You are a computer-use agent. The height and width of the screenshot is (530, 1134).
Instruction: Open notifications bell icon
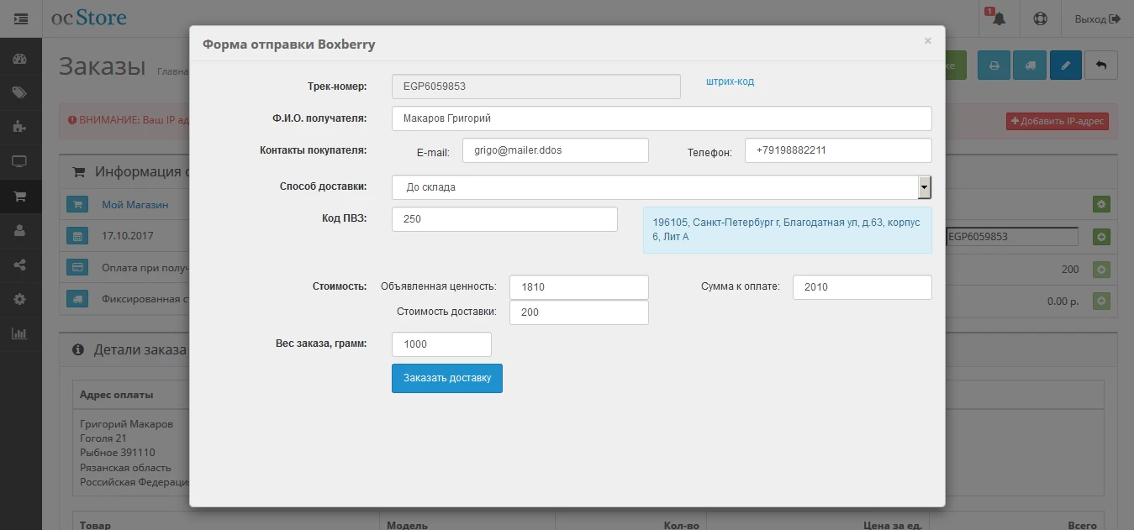coord(998,18)
